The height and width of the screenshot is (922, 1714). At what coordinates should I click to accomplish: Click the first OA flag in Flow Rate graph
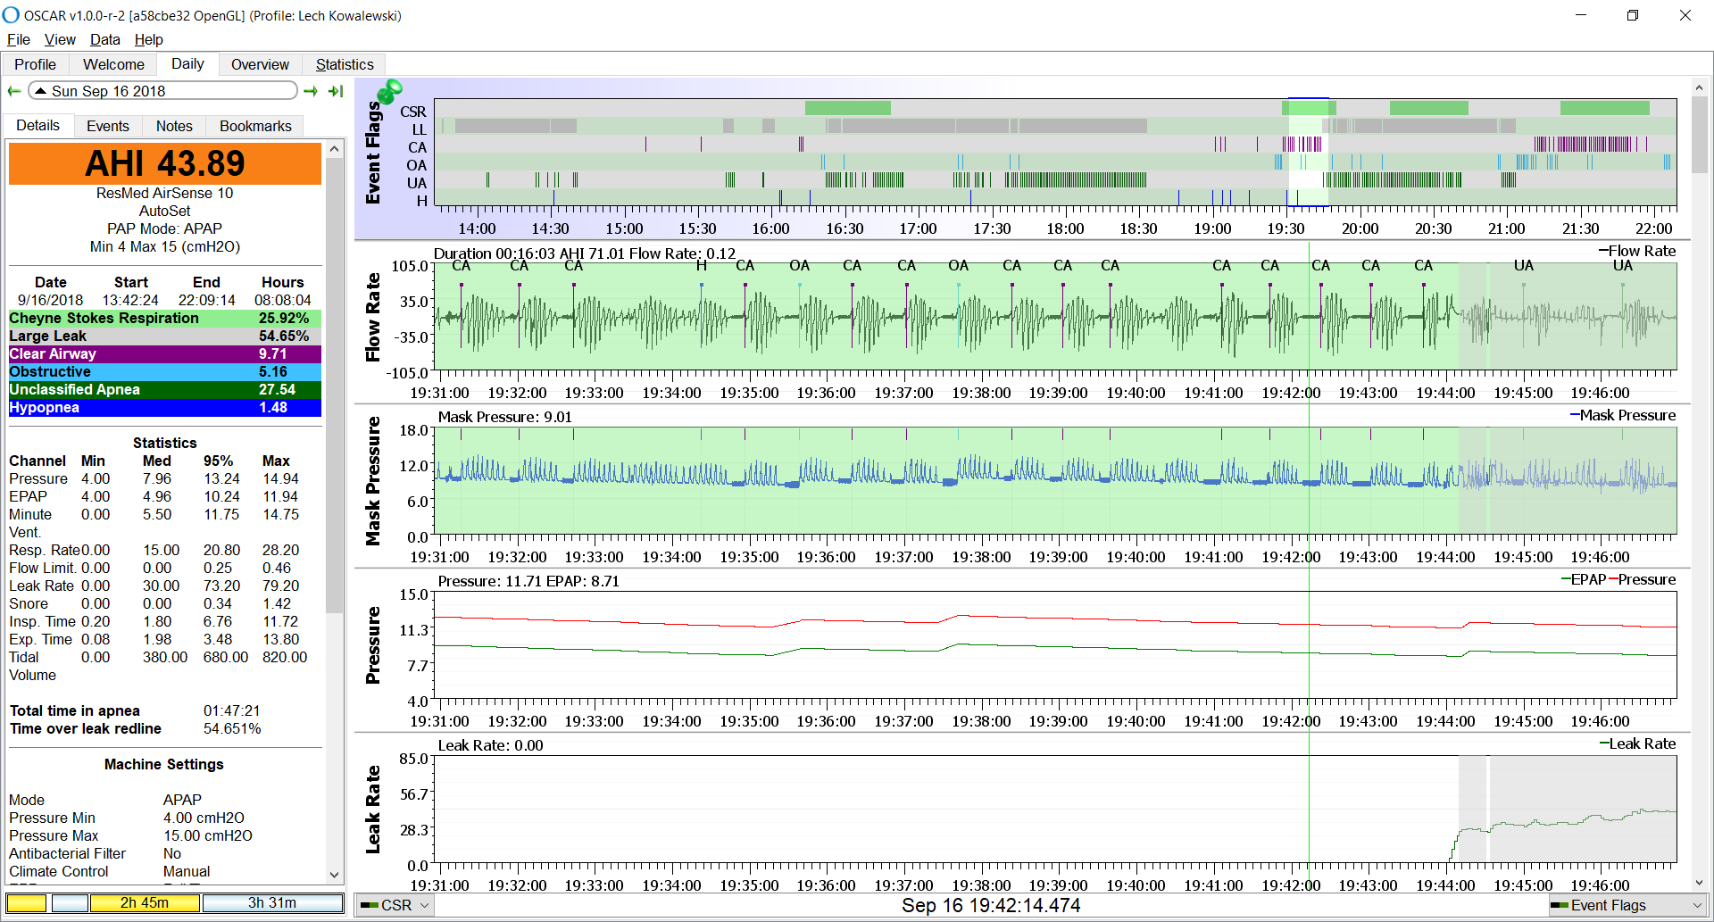tap(799, 266)
